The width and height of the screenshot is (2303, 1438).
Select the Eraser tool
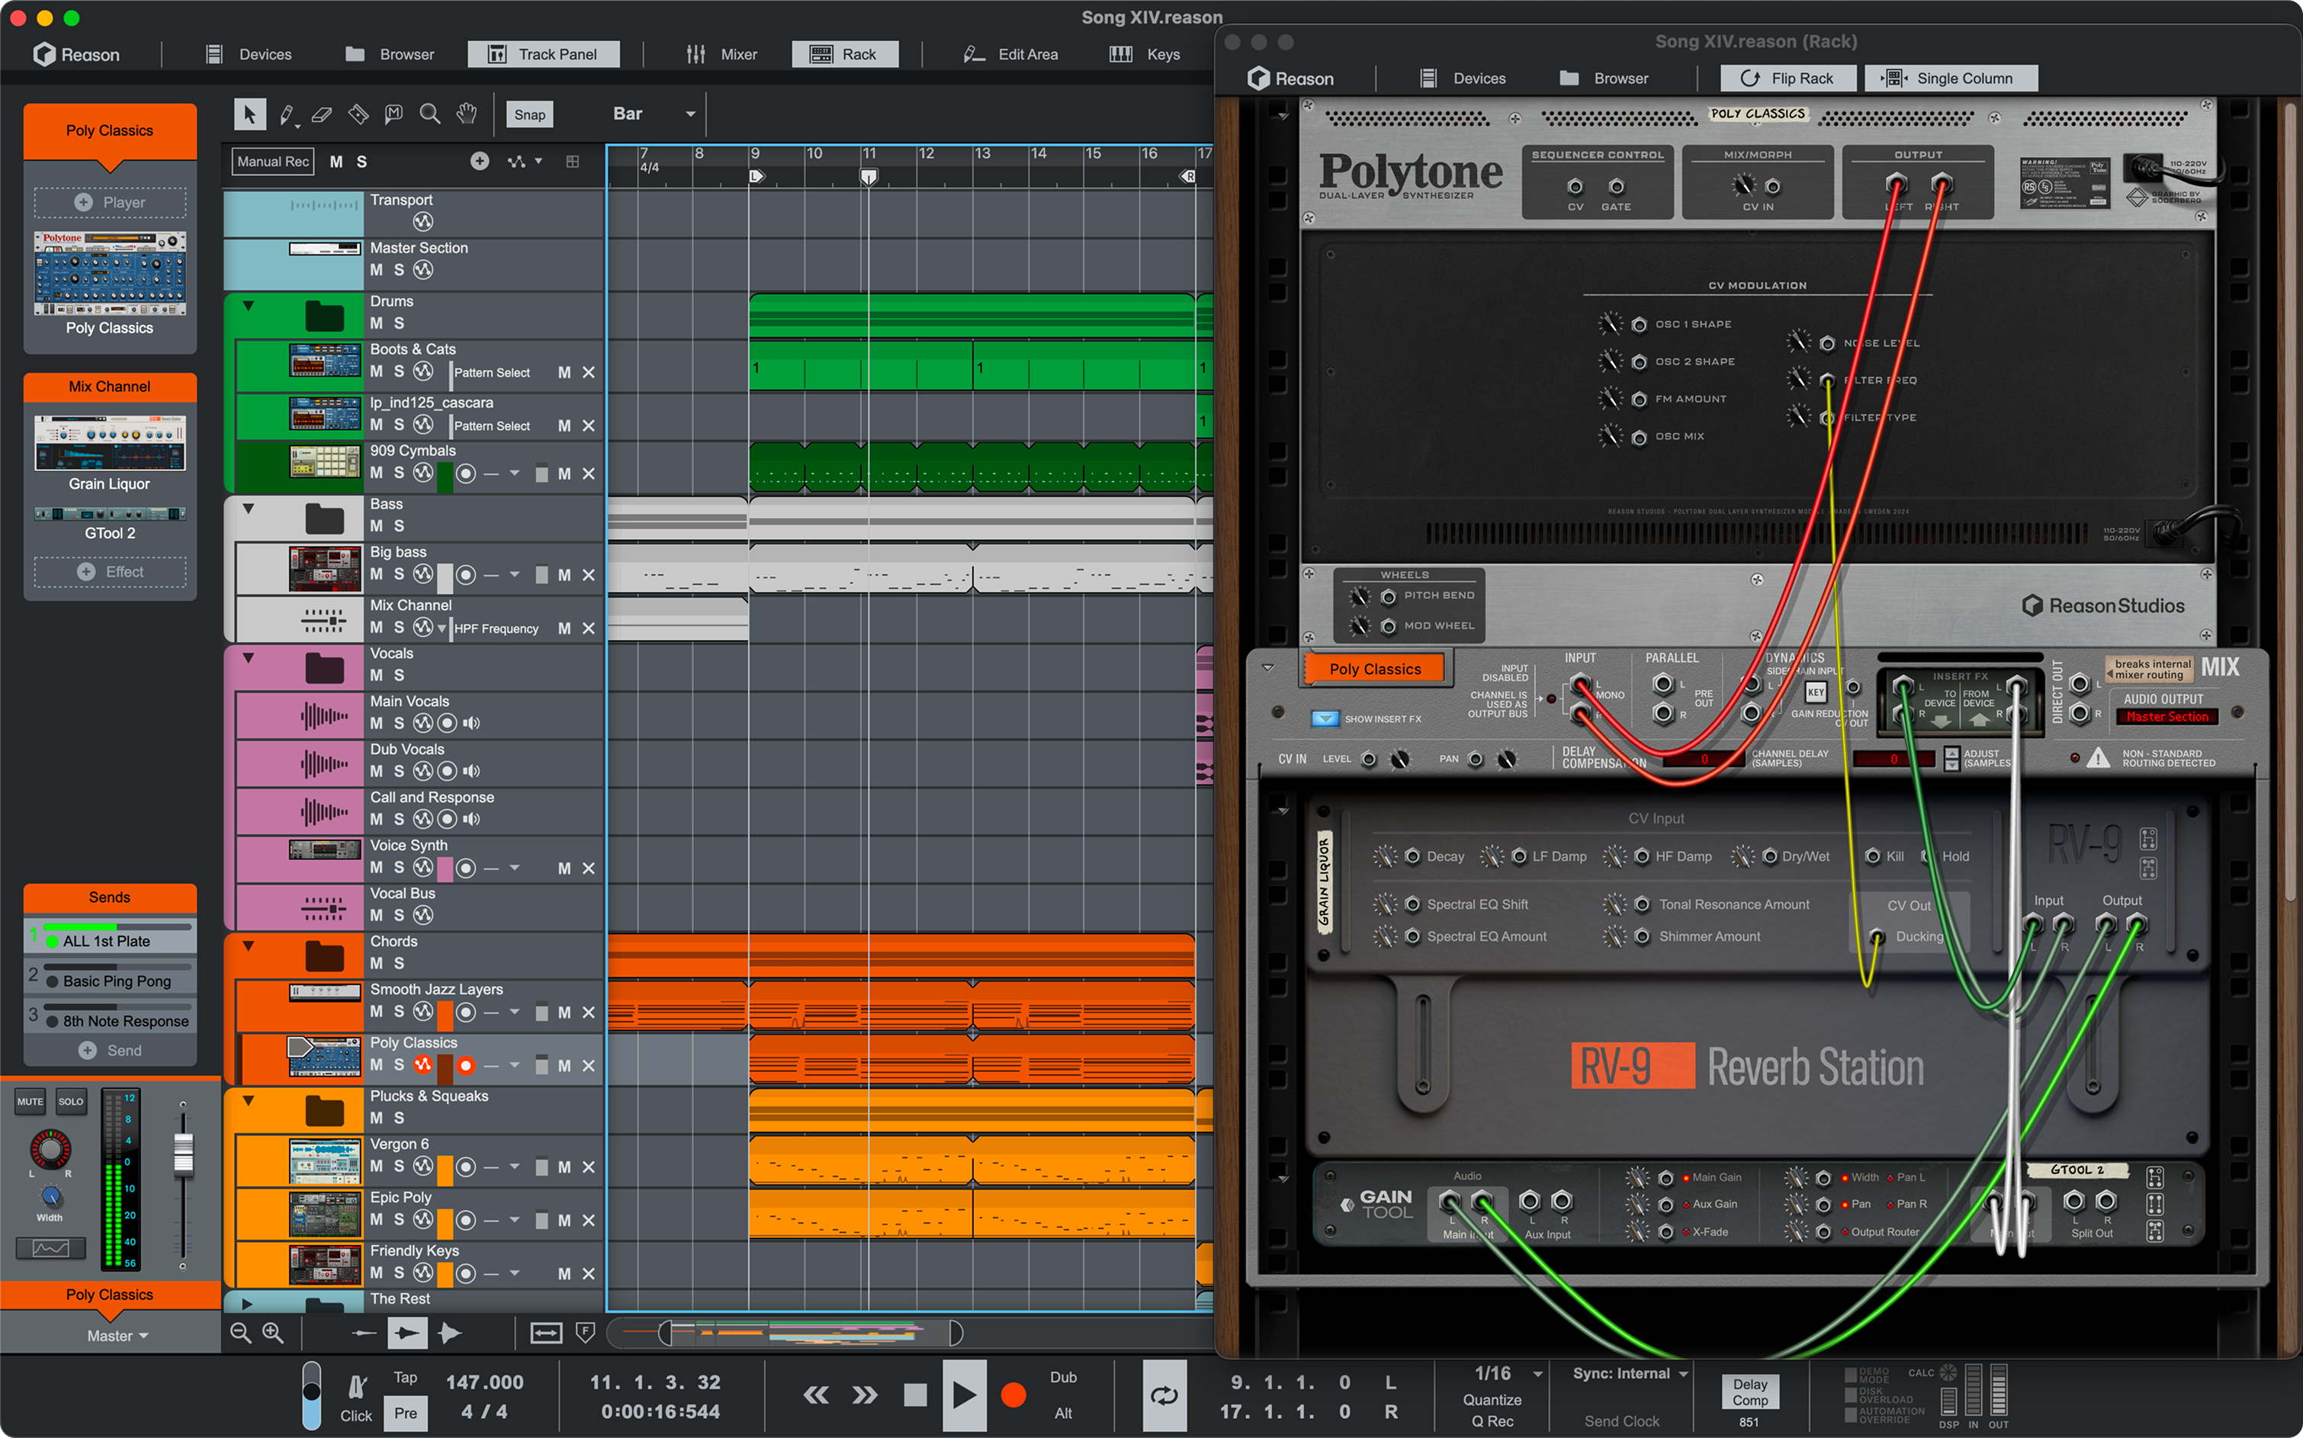[322, 115]
